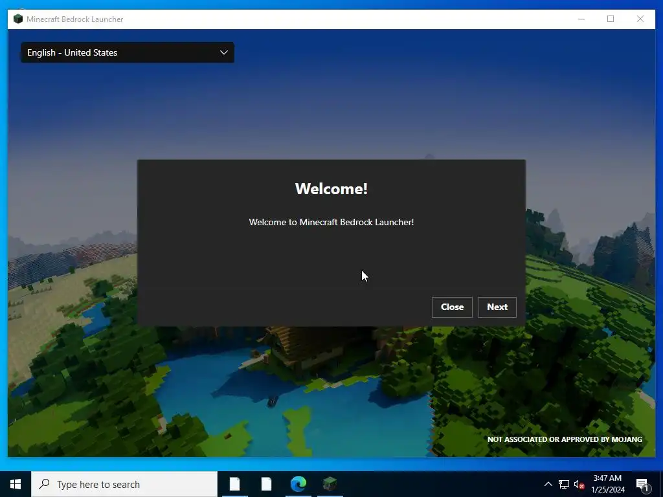Click the taskbar search box
This screenshot has width=663, height=497.
point(124,484)
